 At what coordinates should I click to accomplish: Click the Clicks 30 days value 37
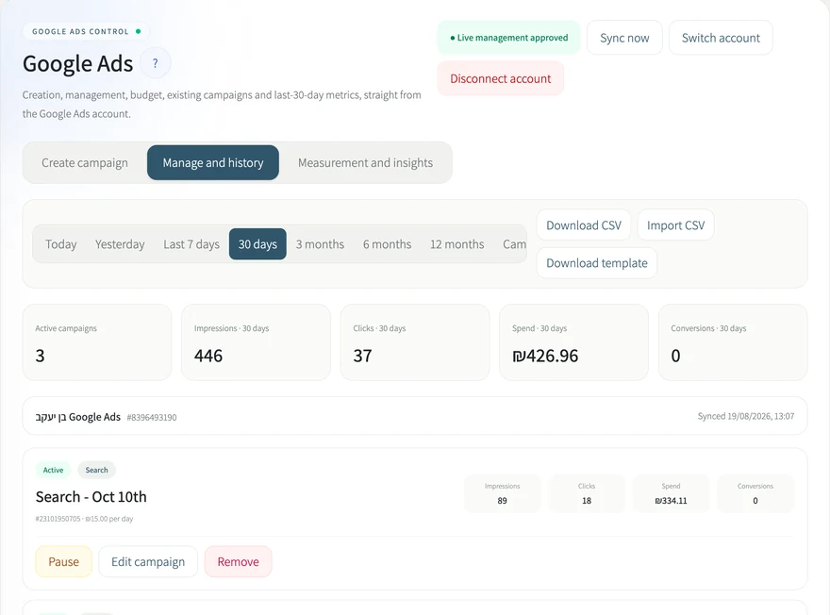tap(362, 356)
